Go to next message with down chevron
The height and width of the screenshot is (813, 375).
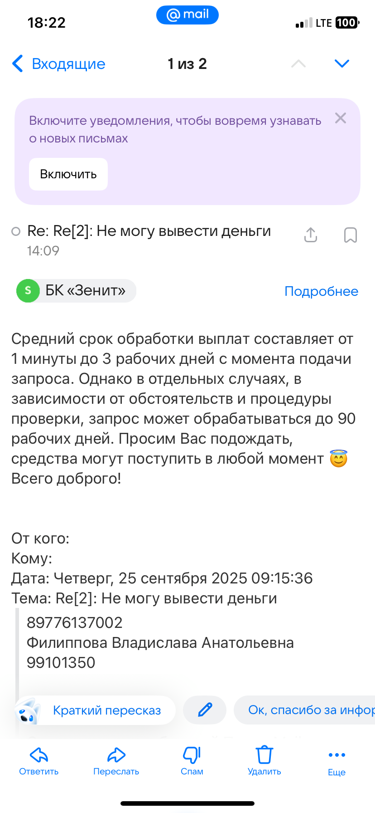click(341, 64)
